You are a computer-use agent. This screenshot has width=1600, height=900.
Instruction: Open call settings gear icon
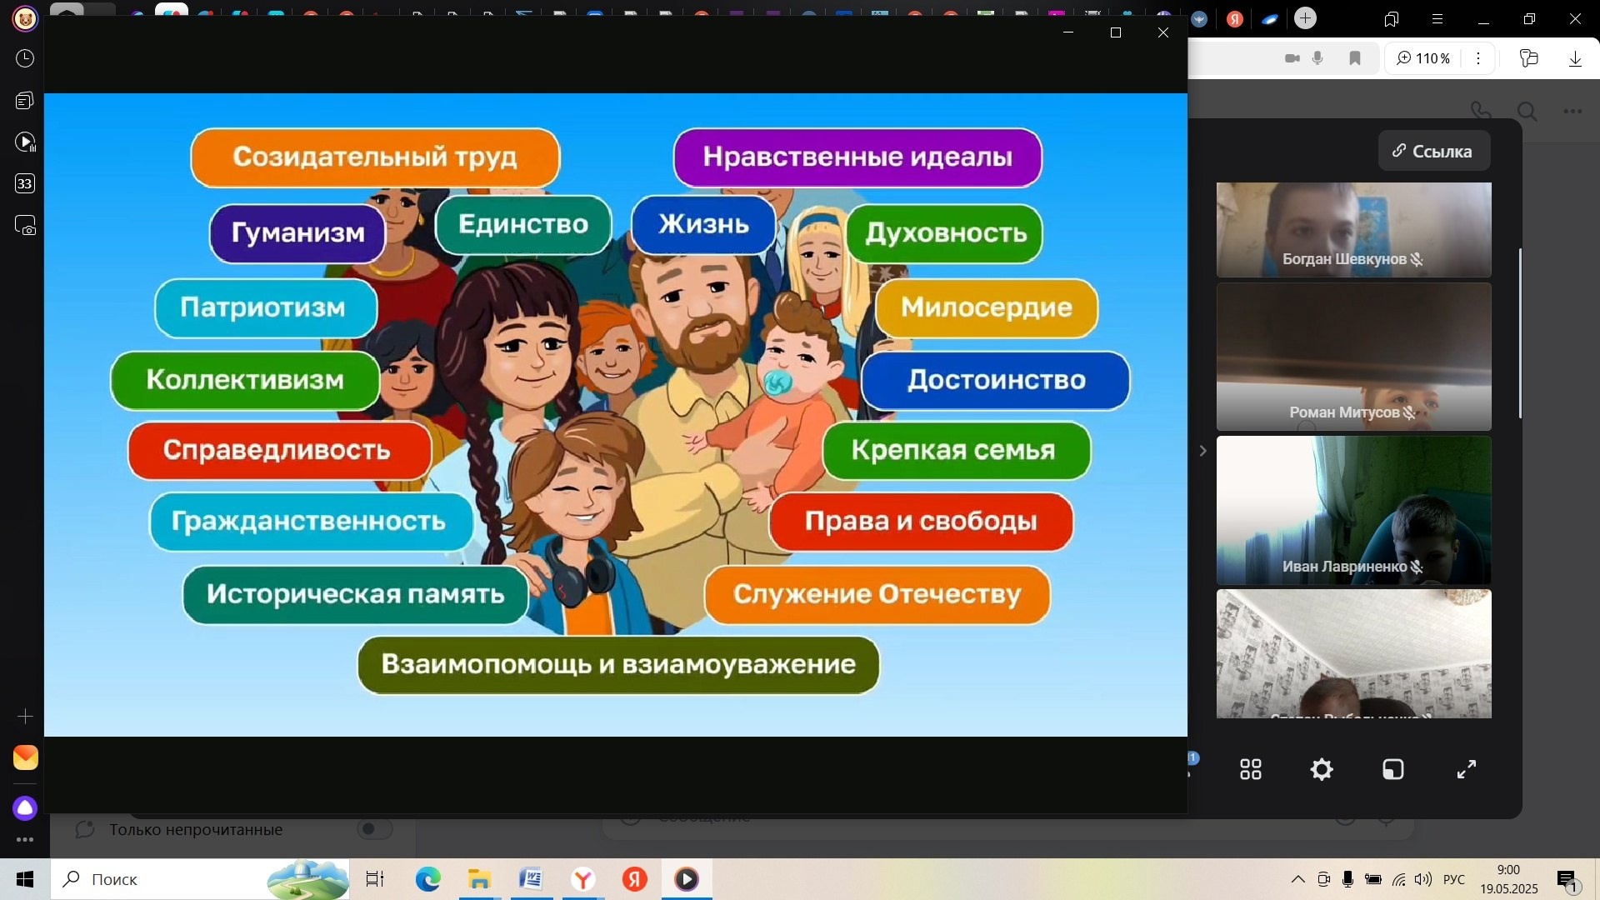[1322, 769]
